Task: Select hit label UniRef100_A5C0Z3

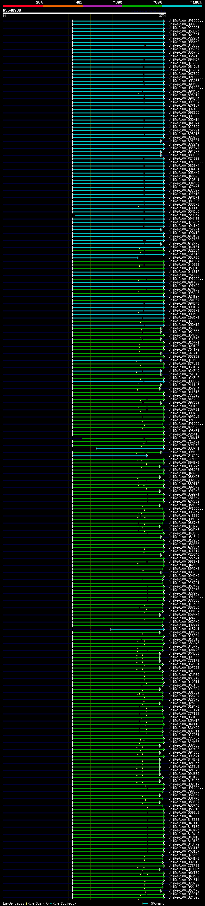Action: 184,81
